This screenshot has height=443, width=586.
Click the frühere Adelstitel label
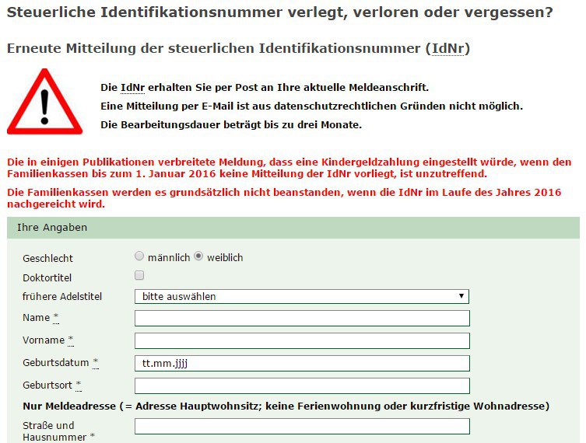point(62,296)
